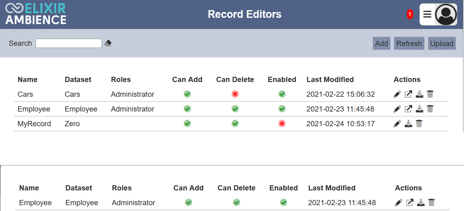Click the Can Delete checkmark for MyRecord
This screenshot has height=211, width=464.
[235, 123]
